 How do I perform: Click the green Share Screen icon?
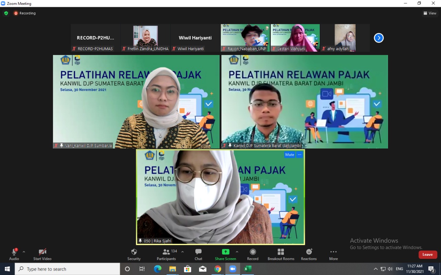225,252
